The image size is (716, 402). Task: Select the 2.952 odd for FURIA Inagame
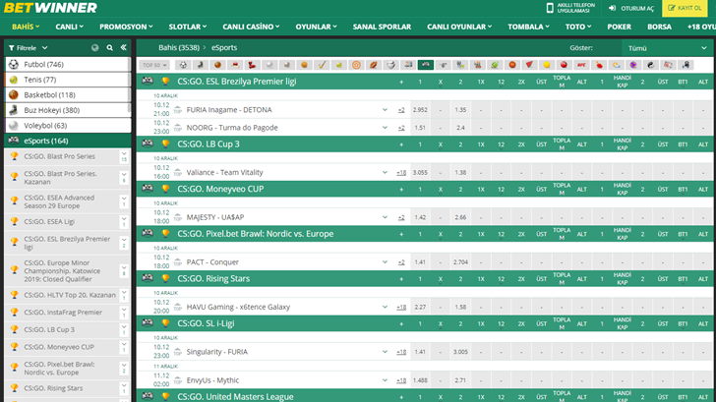[x=420, y=109]
